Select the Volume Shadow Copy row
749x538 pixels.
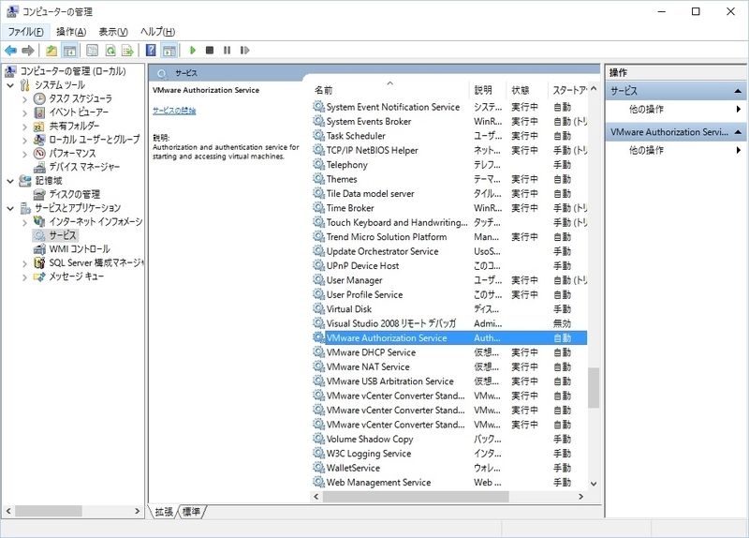[x=449, y=439]
